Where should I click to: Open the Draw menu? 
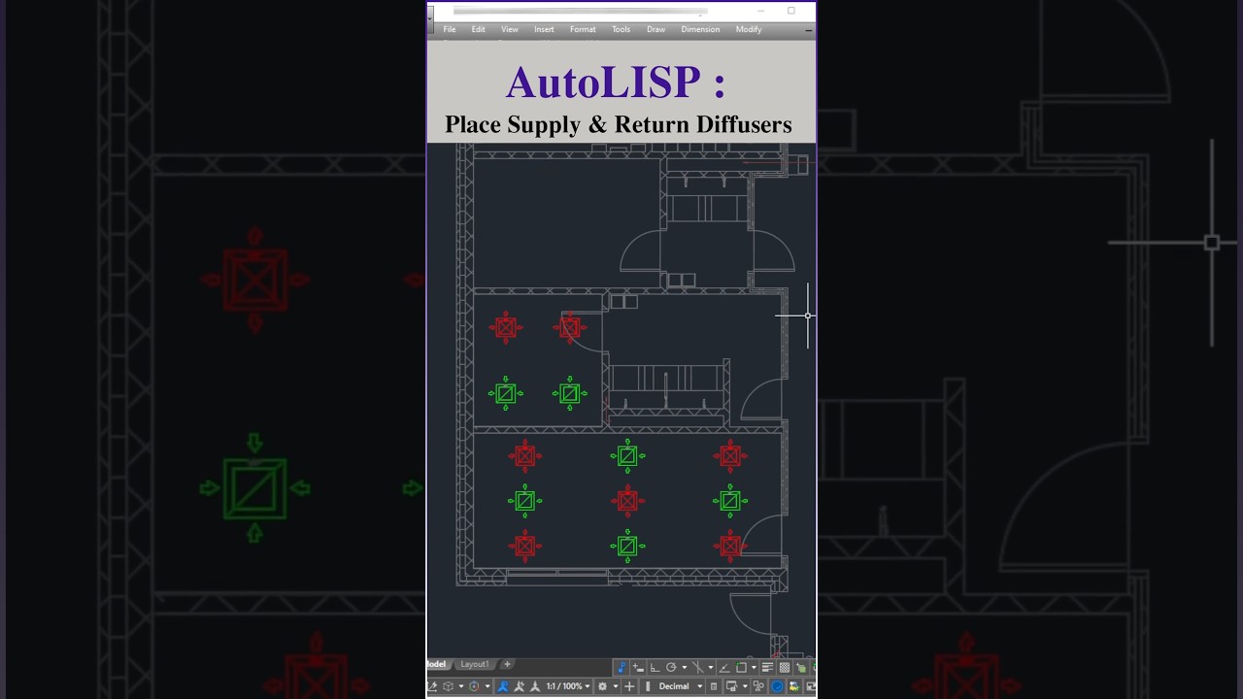click(656, 29)
